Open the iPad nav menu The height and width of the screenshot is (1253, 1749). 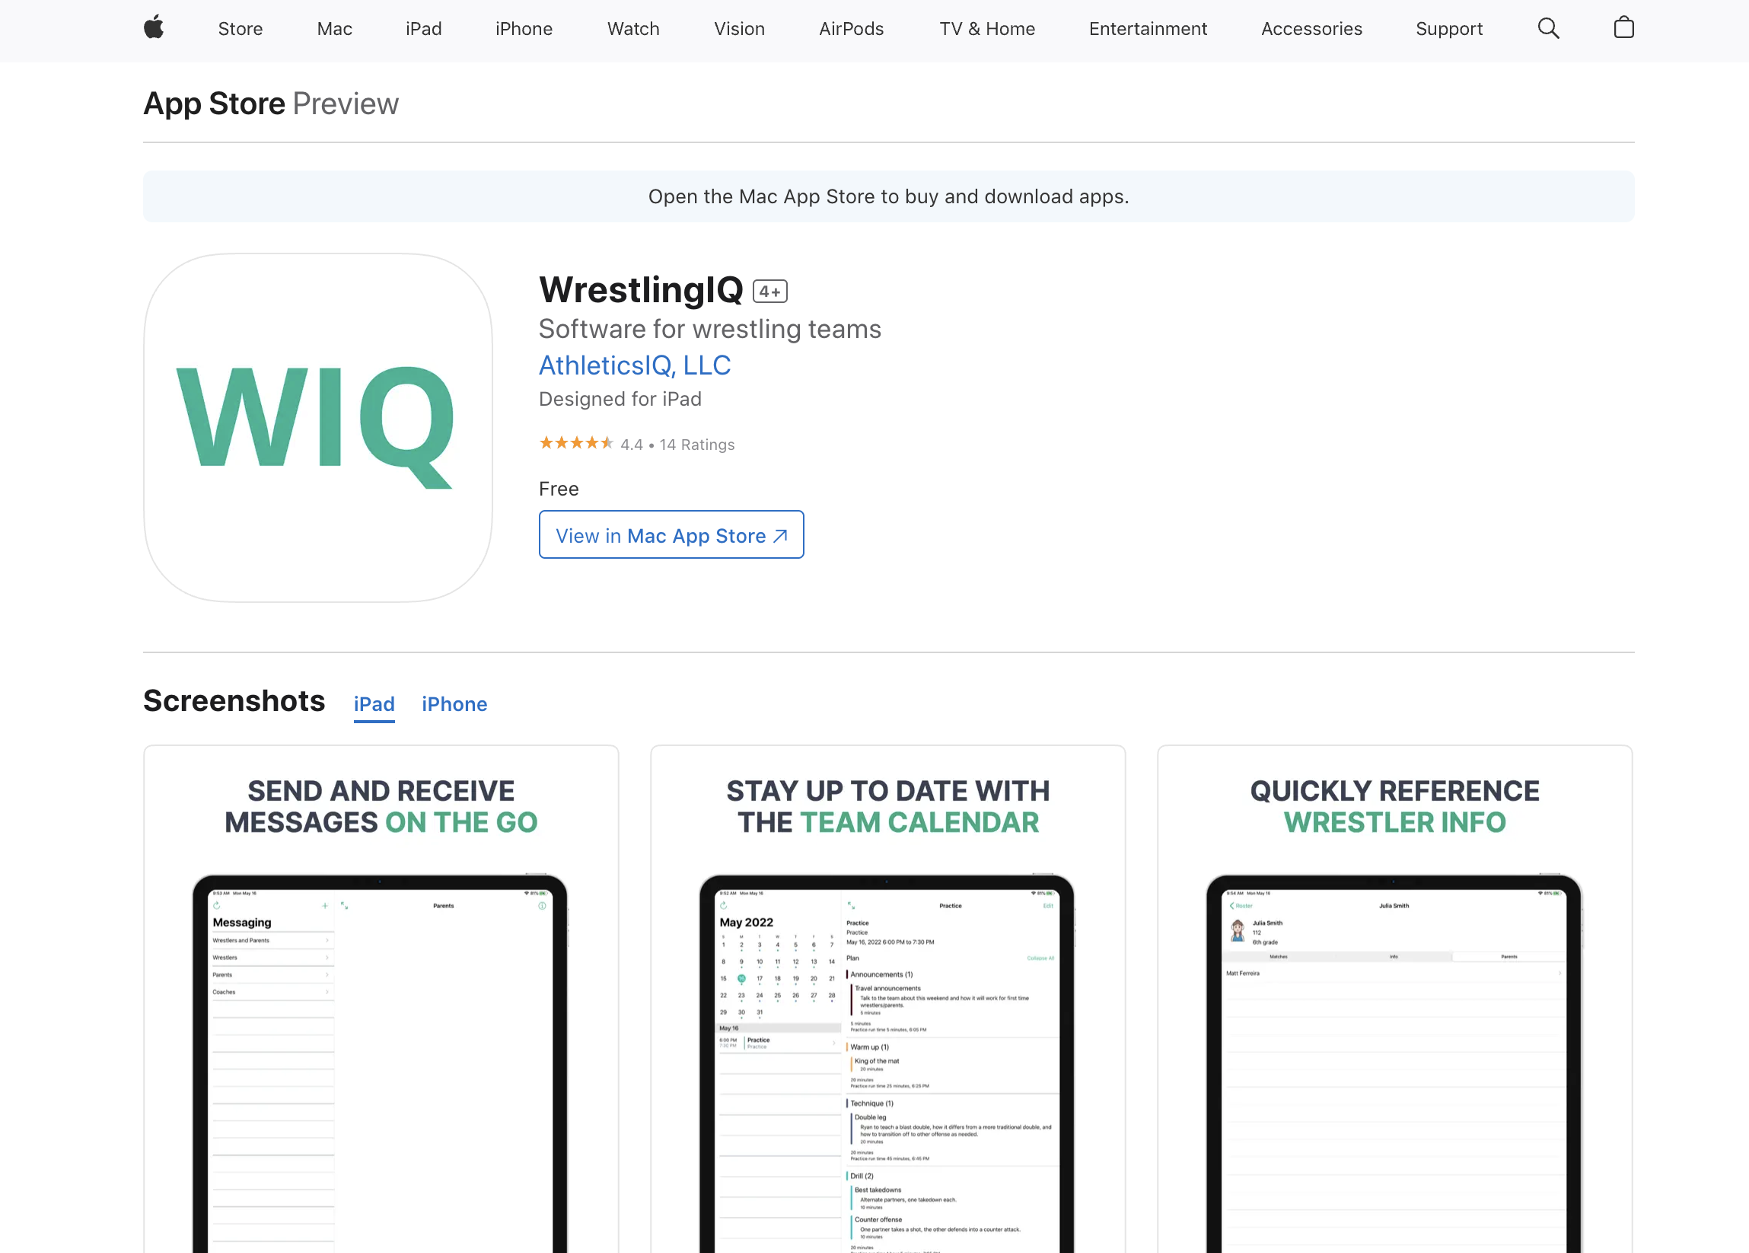pyautogui.click(x=423, y=28)
